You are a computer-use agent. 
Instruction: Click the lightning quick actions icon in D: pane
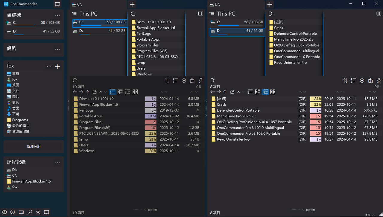pyautogui.click(x=379, y=81)
